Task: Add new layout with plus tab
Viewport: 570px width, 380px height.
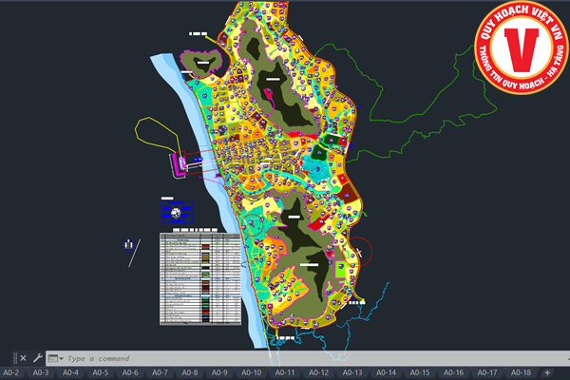Action: (547, 373)
